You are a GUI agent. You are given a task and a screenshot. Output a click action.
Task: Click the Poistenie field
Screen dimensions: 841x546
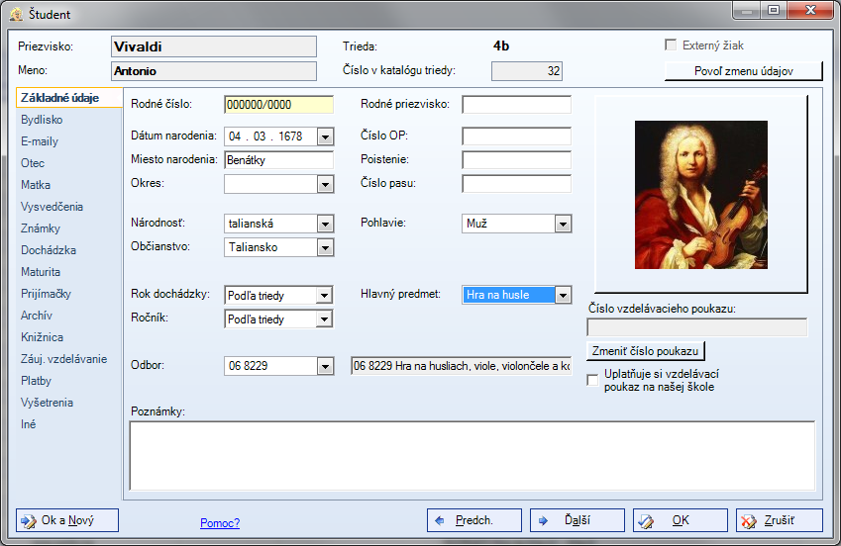click(x=516, y=159)
